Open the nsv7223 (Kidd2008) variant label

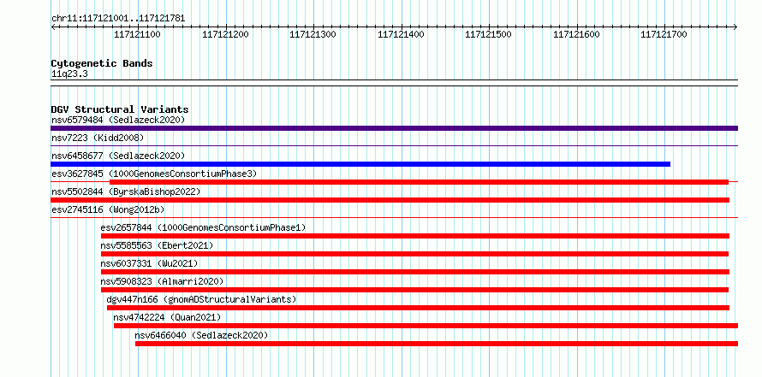98,138
